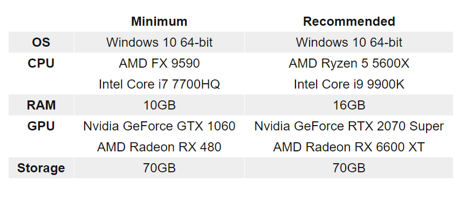The image size is (460, 197).
Task: Click the recommended Windows 10 64-bit cell
Action: point(349,42)
